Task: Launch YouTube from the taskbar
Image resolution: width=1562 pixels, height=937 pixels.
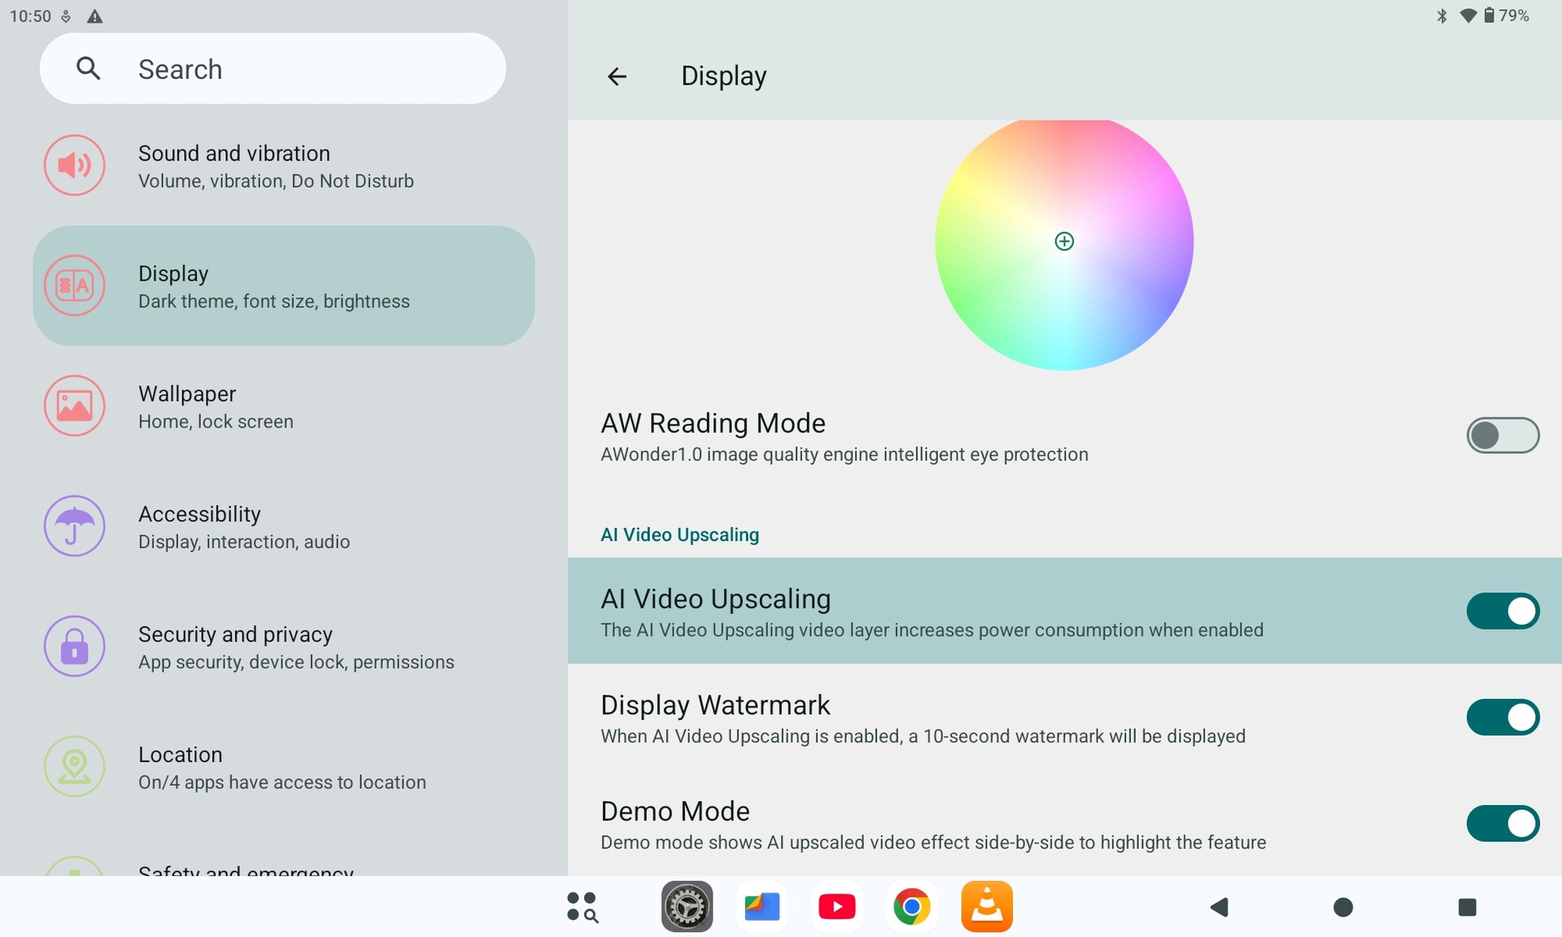Action: pos(836,906)
